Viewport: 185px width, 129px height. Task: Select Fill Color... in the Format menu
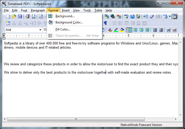[x=74, y=29]
